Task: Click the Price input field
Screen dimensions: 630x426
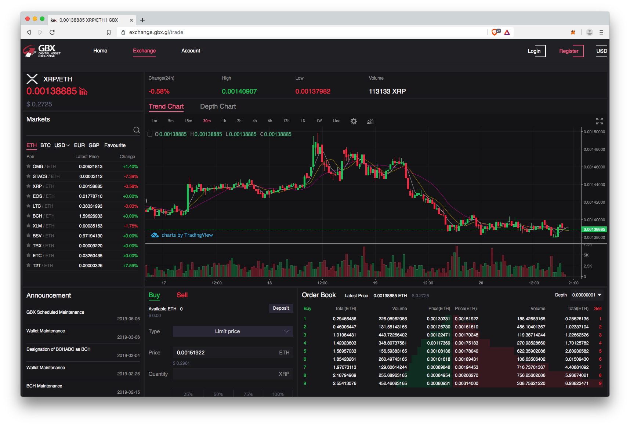Action: pos(233,353)
